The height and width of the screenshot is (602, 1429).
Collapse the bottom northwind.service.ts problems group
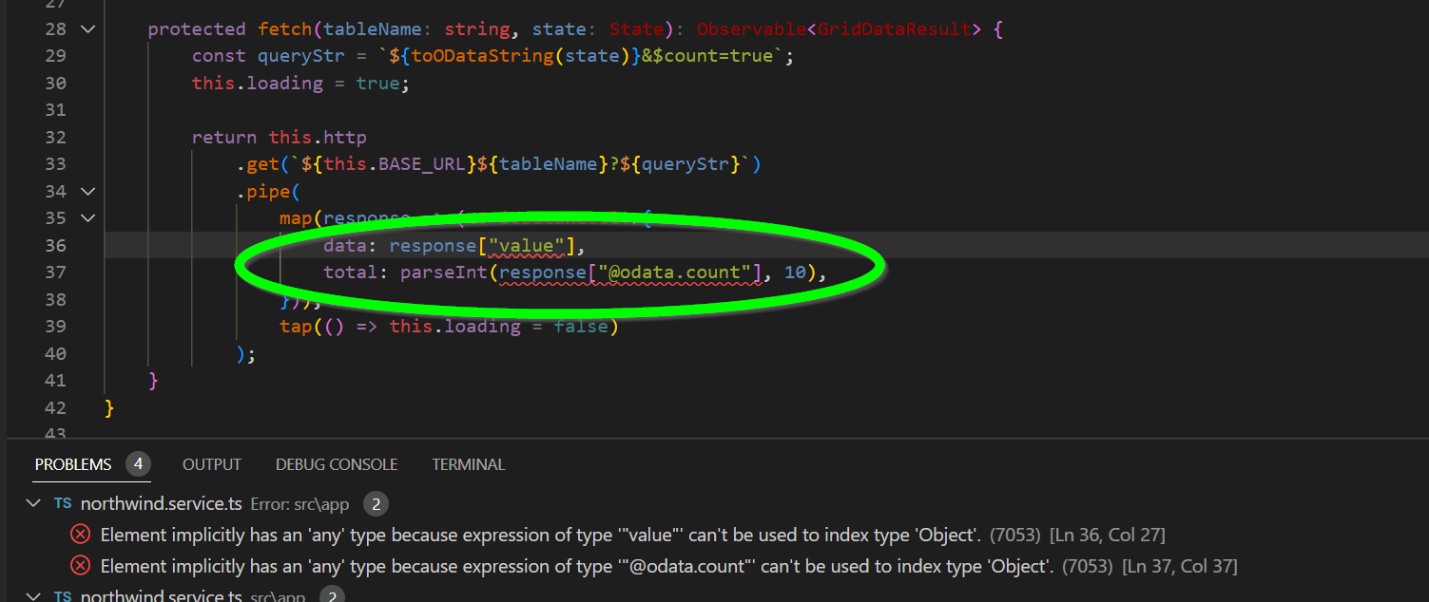point(34,596)
